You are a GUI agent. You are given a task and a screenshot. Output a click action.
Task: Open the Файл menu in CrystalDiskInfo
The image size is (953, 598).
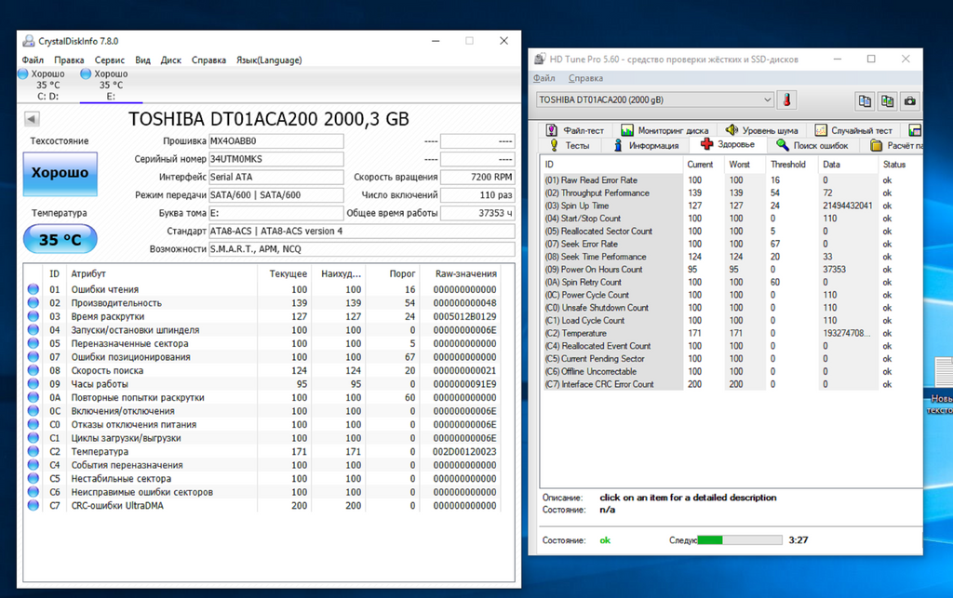pos(33,60)
